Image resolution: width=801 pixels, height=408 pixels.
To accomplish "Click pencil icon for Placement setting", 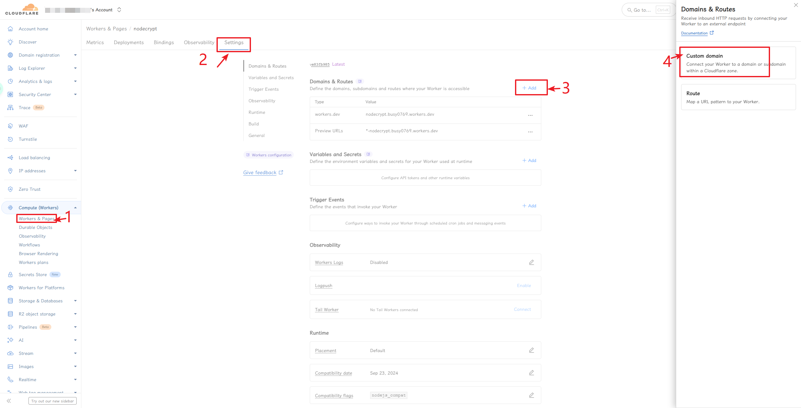I will 531,350.
